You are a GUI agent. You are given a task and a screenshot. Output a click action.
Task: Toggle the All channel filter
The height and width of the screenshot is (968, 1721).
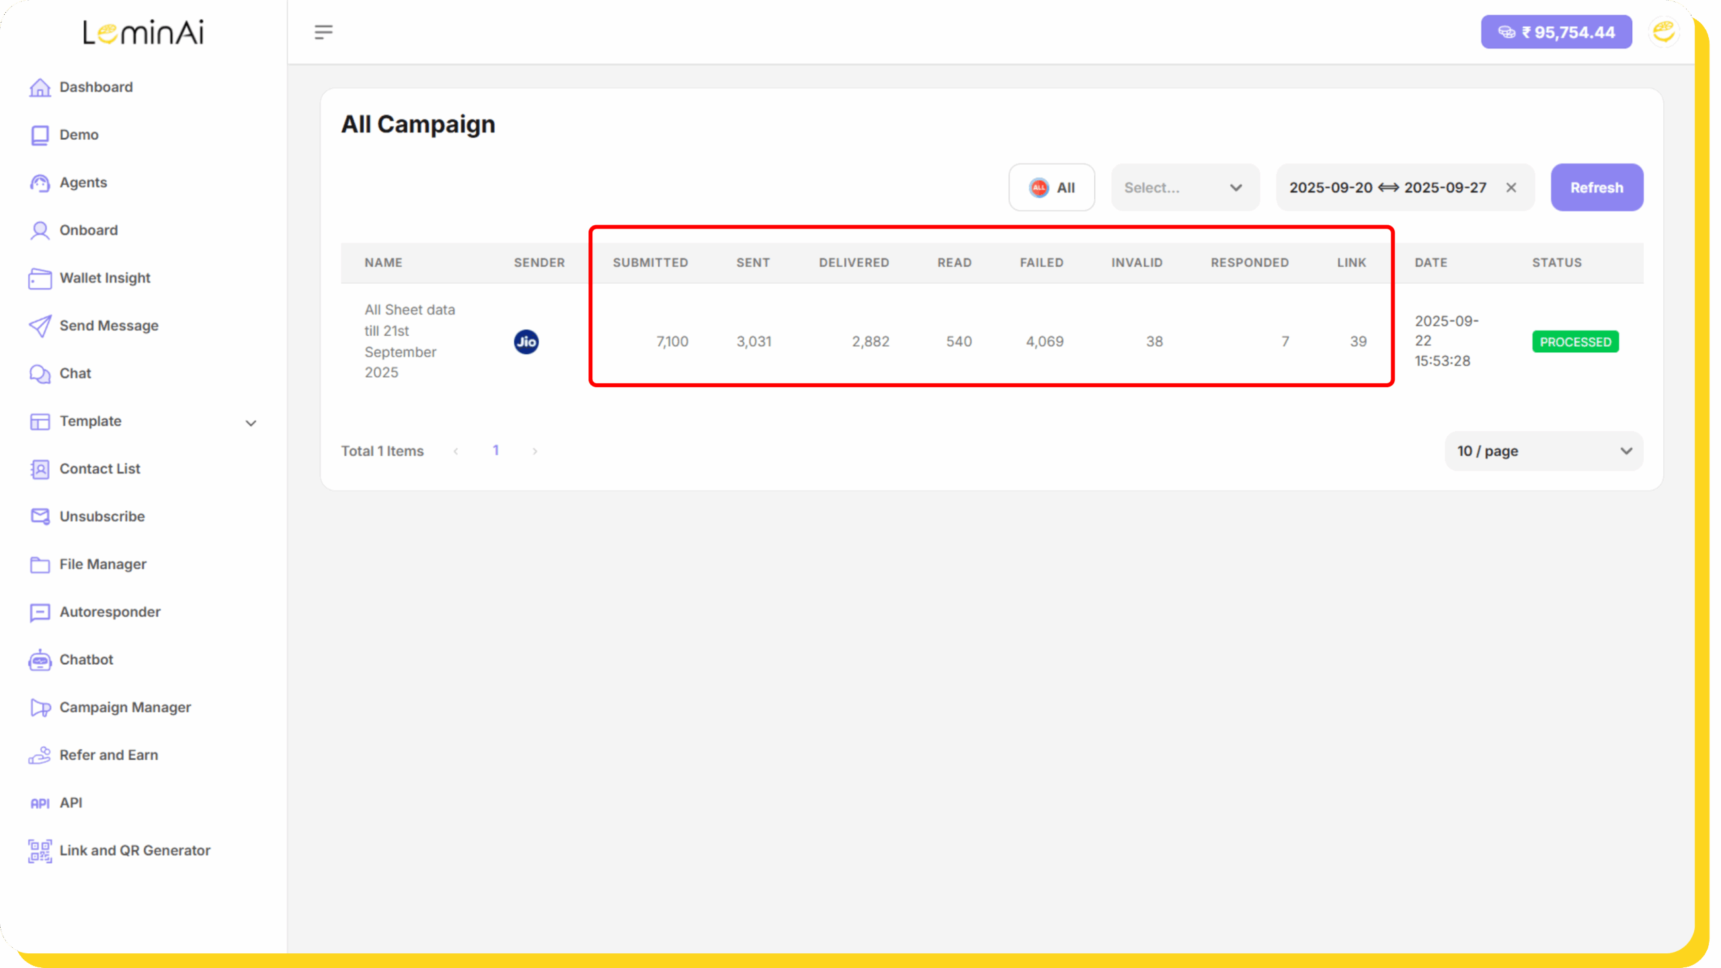pos(1051,188)
